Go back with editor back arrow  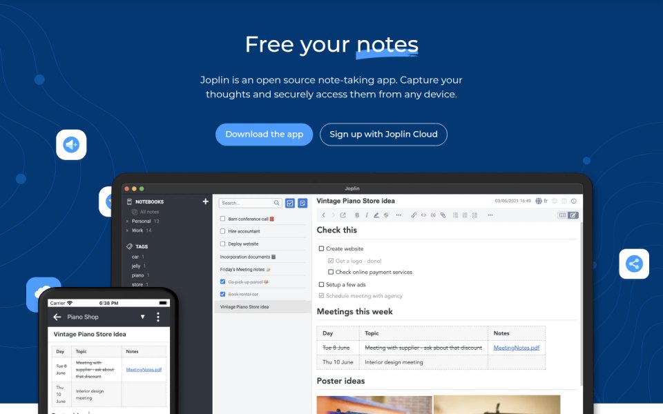[x=323, y=215]
